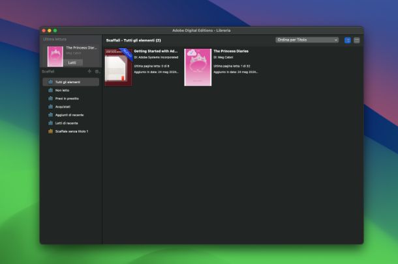The width and height of the screenshot is (398, 264).
Task: Click orange shelf icon of 'Scaffale senza titolo 1'
Action: tap(50, 131)
